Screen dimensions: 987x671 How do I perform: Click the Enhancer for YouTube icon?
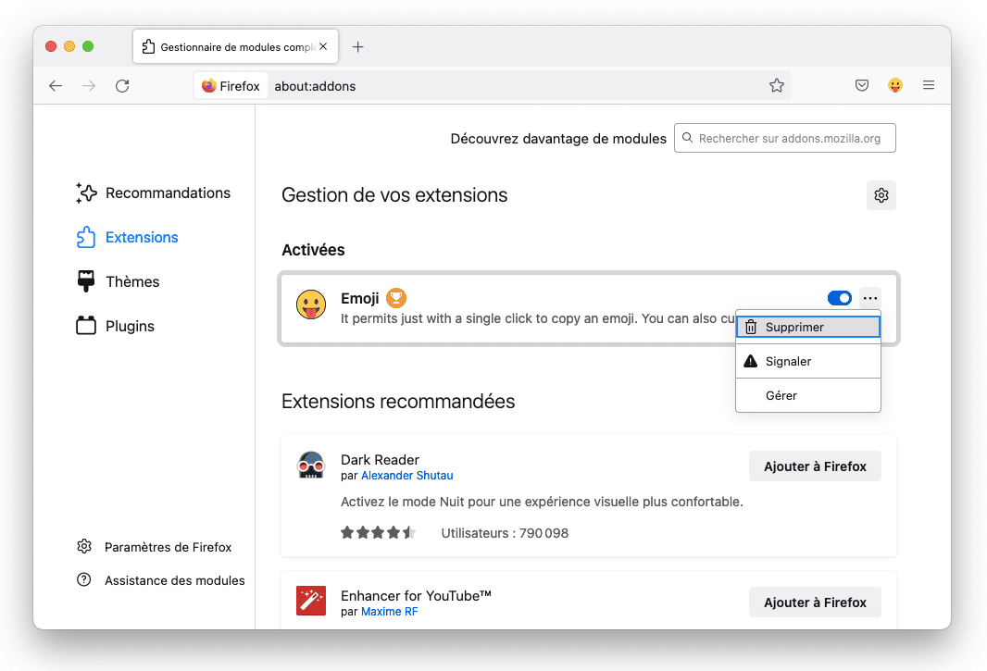[x=311, y=601]
